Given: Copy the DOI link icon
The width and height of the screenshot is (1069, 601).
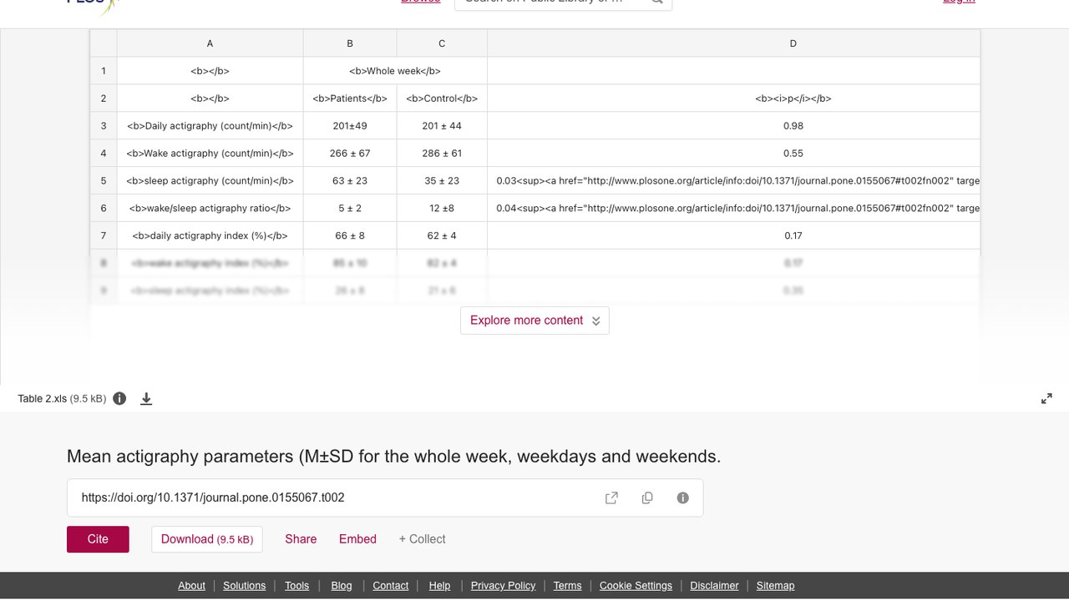Looking at the screenshot, I should click(x=647, y=497).
